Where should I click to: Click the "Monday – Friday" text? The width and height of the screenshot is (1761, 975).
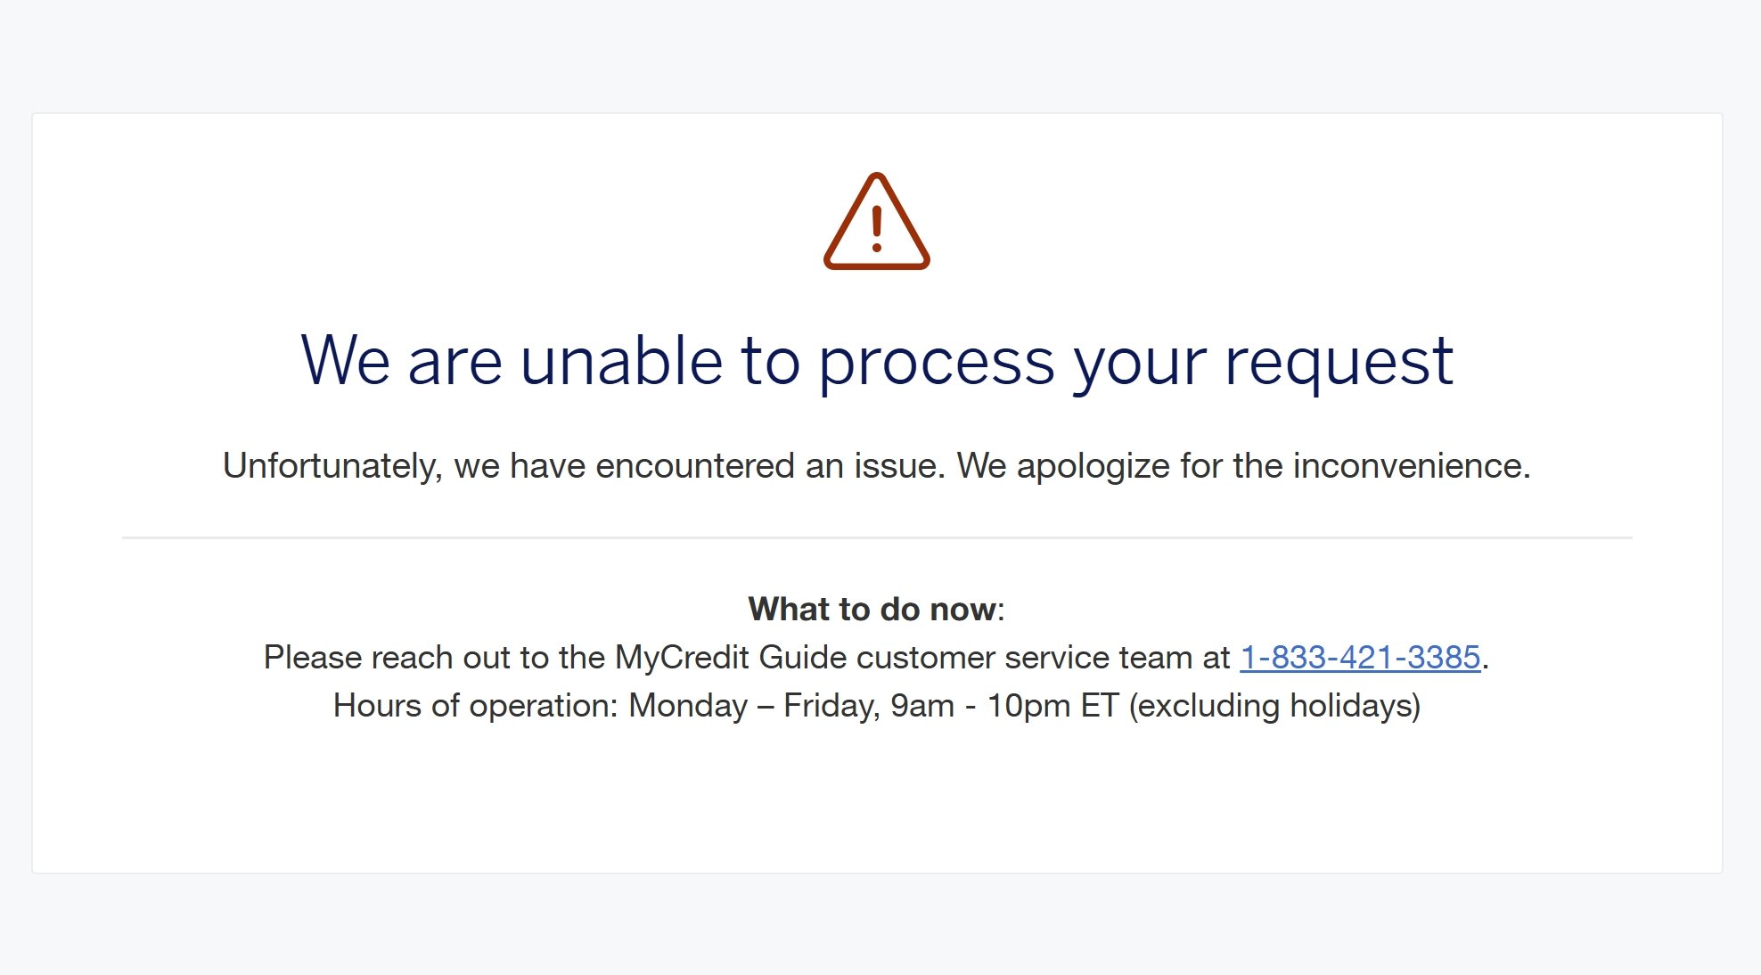(x=754, y=706)
